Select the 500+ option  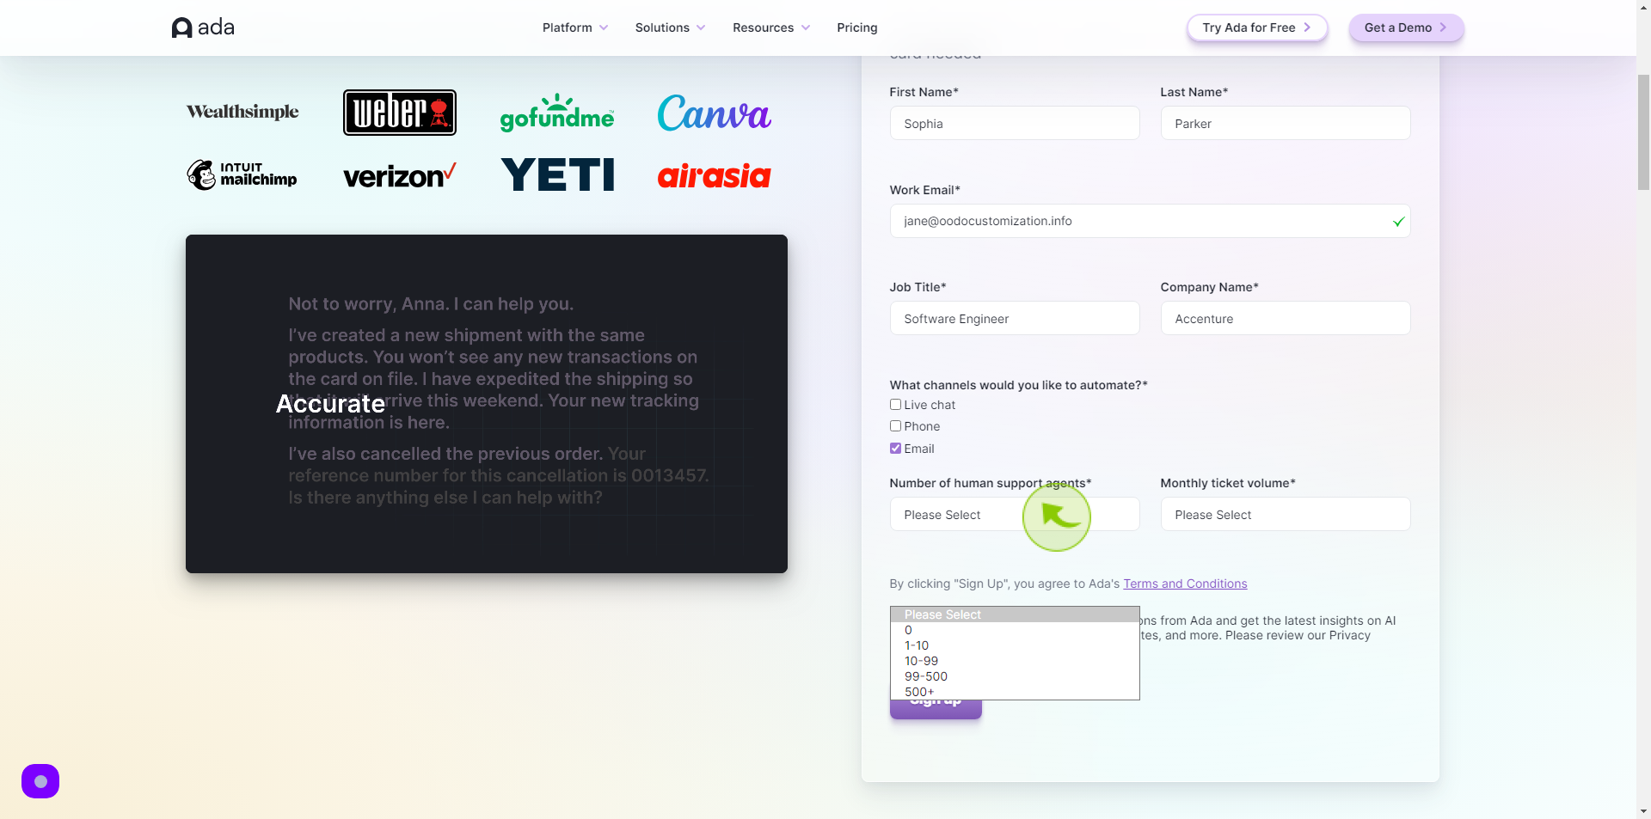[1015, 692]
